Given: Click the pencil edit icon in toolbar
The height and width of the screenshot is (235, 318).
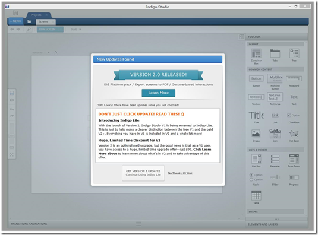Looking at the screenshot, I should coord(29,29).
